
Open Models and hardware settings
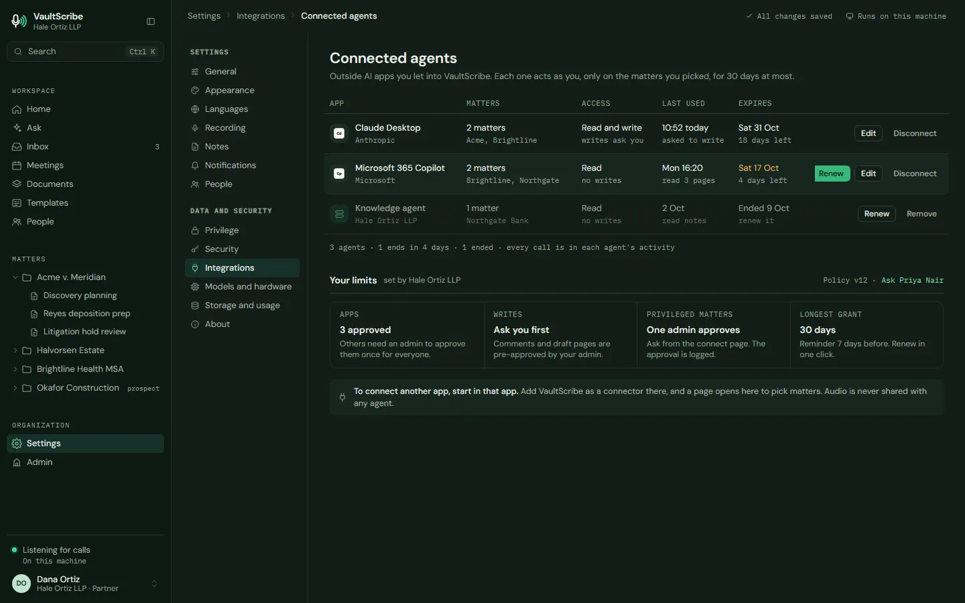pos(242,287)
